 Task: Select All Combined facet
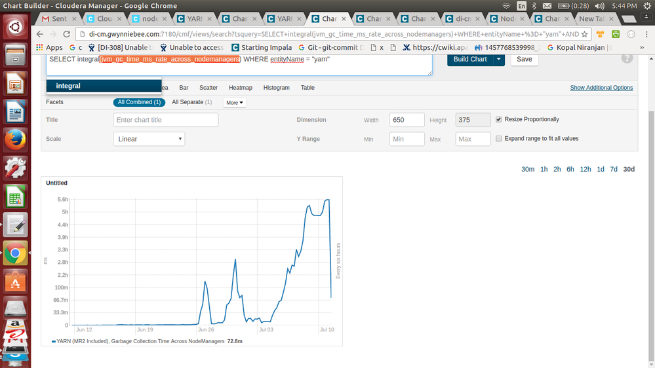coord(139,102)
